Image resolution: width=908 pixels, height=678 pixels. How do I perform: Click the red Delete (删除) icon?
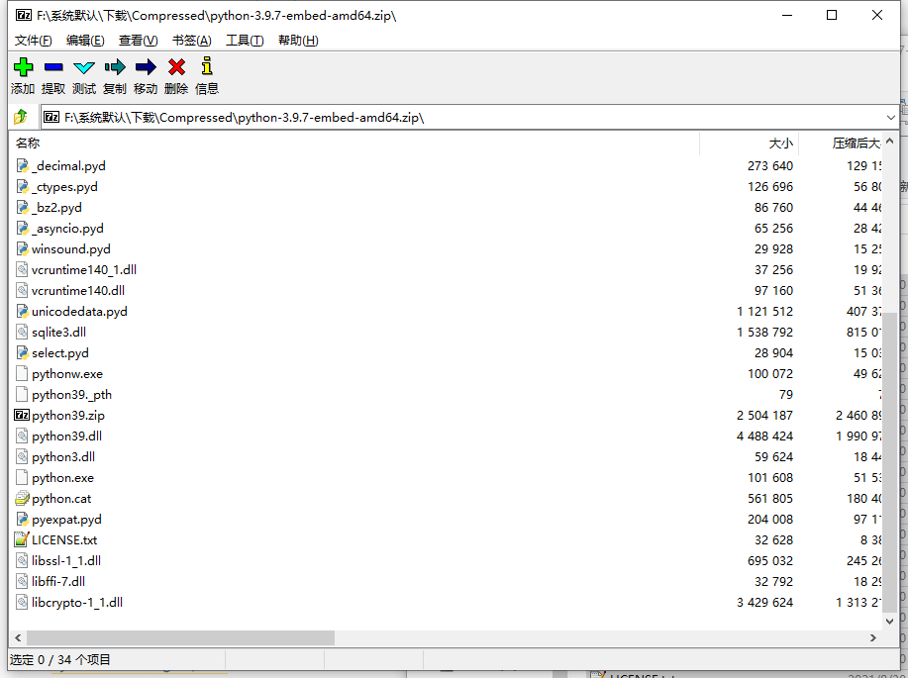point(176,67)
